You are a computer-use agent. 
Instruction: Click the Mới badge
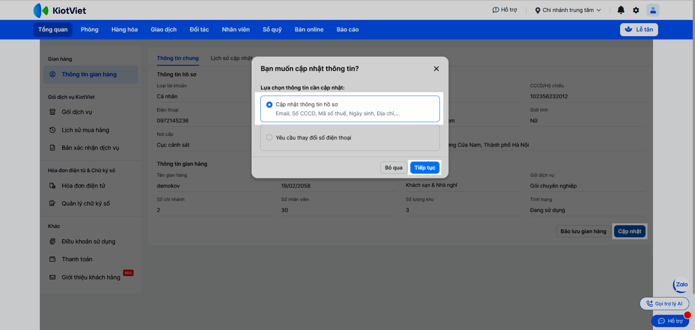click(x=128, y=273)
